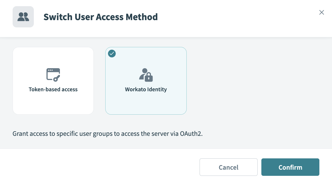The height and width of the screenshot is (182, 332).
Task: Select the padlock portion of the identity icon
Action: coord(149,78)
